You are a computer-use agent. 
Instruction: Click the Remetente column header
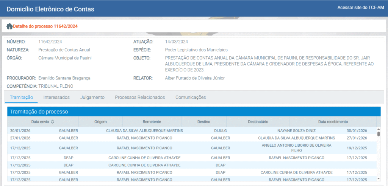click(x=152, y=122)
